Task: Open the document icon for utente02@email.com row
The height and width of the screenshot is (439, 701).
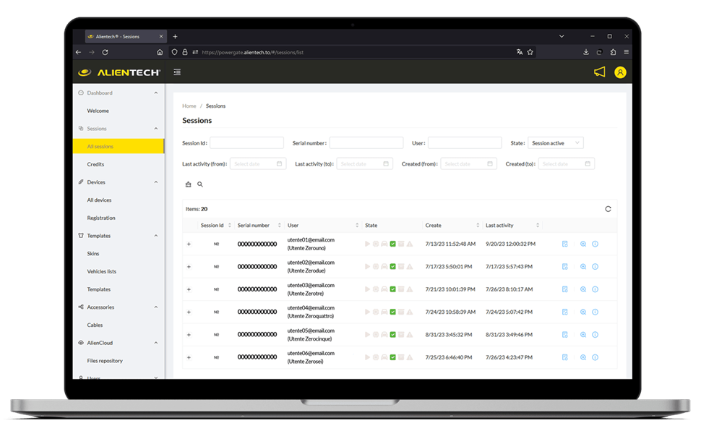Action: point(564,267)
